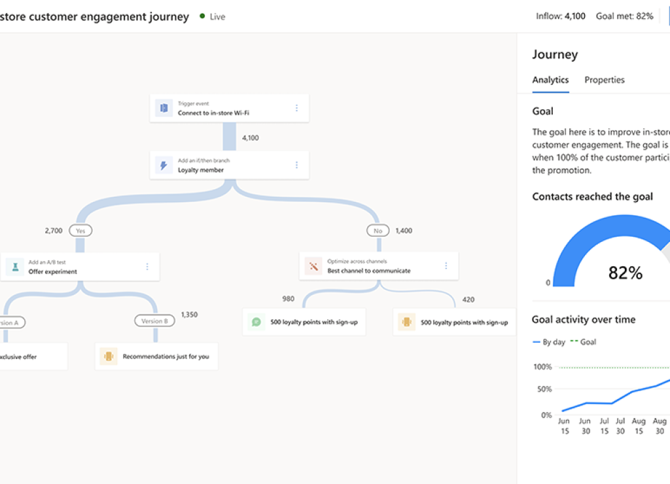Click the Aug 30 axis label
This screenshot has width=670, height=484.
click(660, 426)
